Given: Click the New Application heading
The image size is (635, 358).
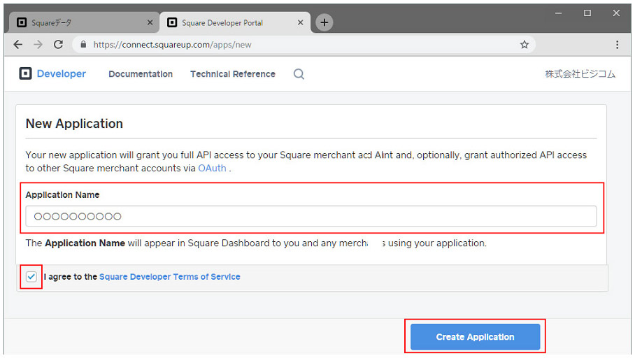Looking at the screenshot, I should click(74, 124).
